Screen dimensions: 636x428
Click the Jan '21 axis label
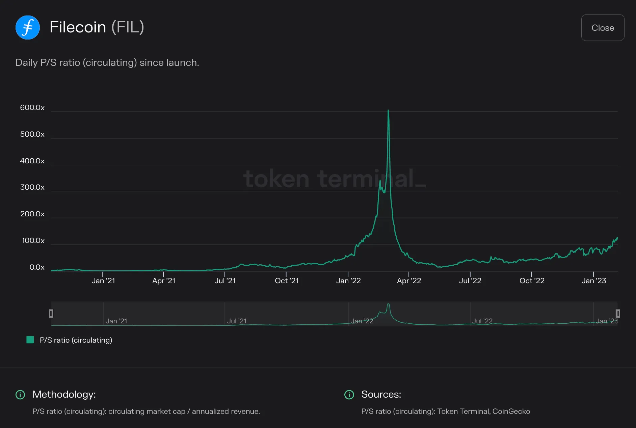pos(103,280)
